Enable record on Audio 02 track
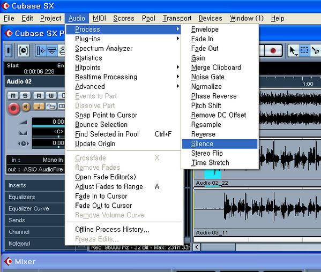This screenshot has height=272, width=321. pyautogui.click(x=13, y=108)
